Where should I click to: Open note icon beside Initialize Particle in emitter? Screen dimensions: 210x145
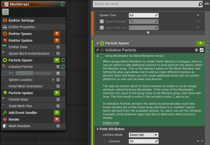tap(63, 67)
